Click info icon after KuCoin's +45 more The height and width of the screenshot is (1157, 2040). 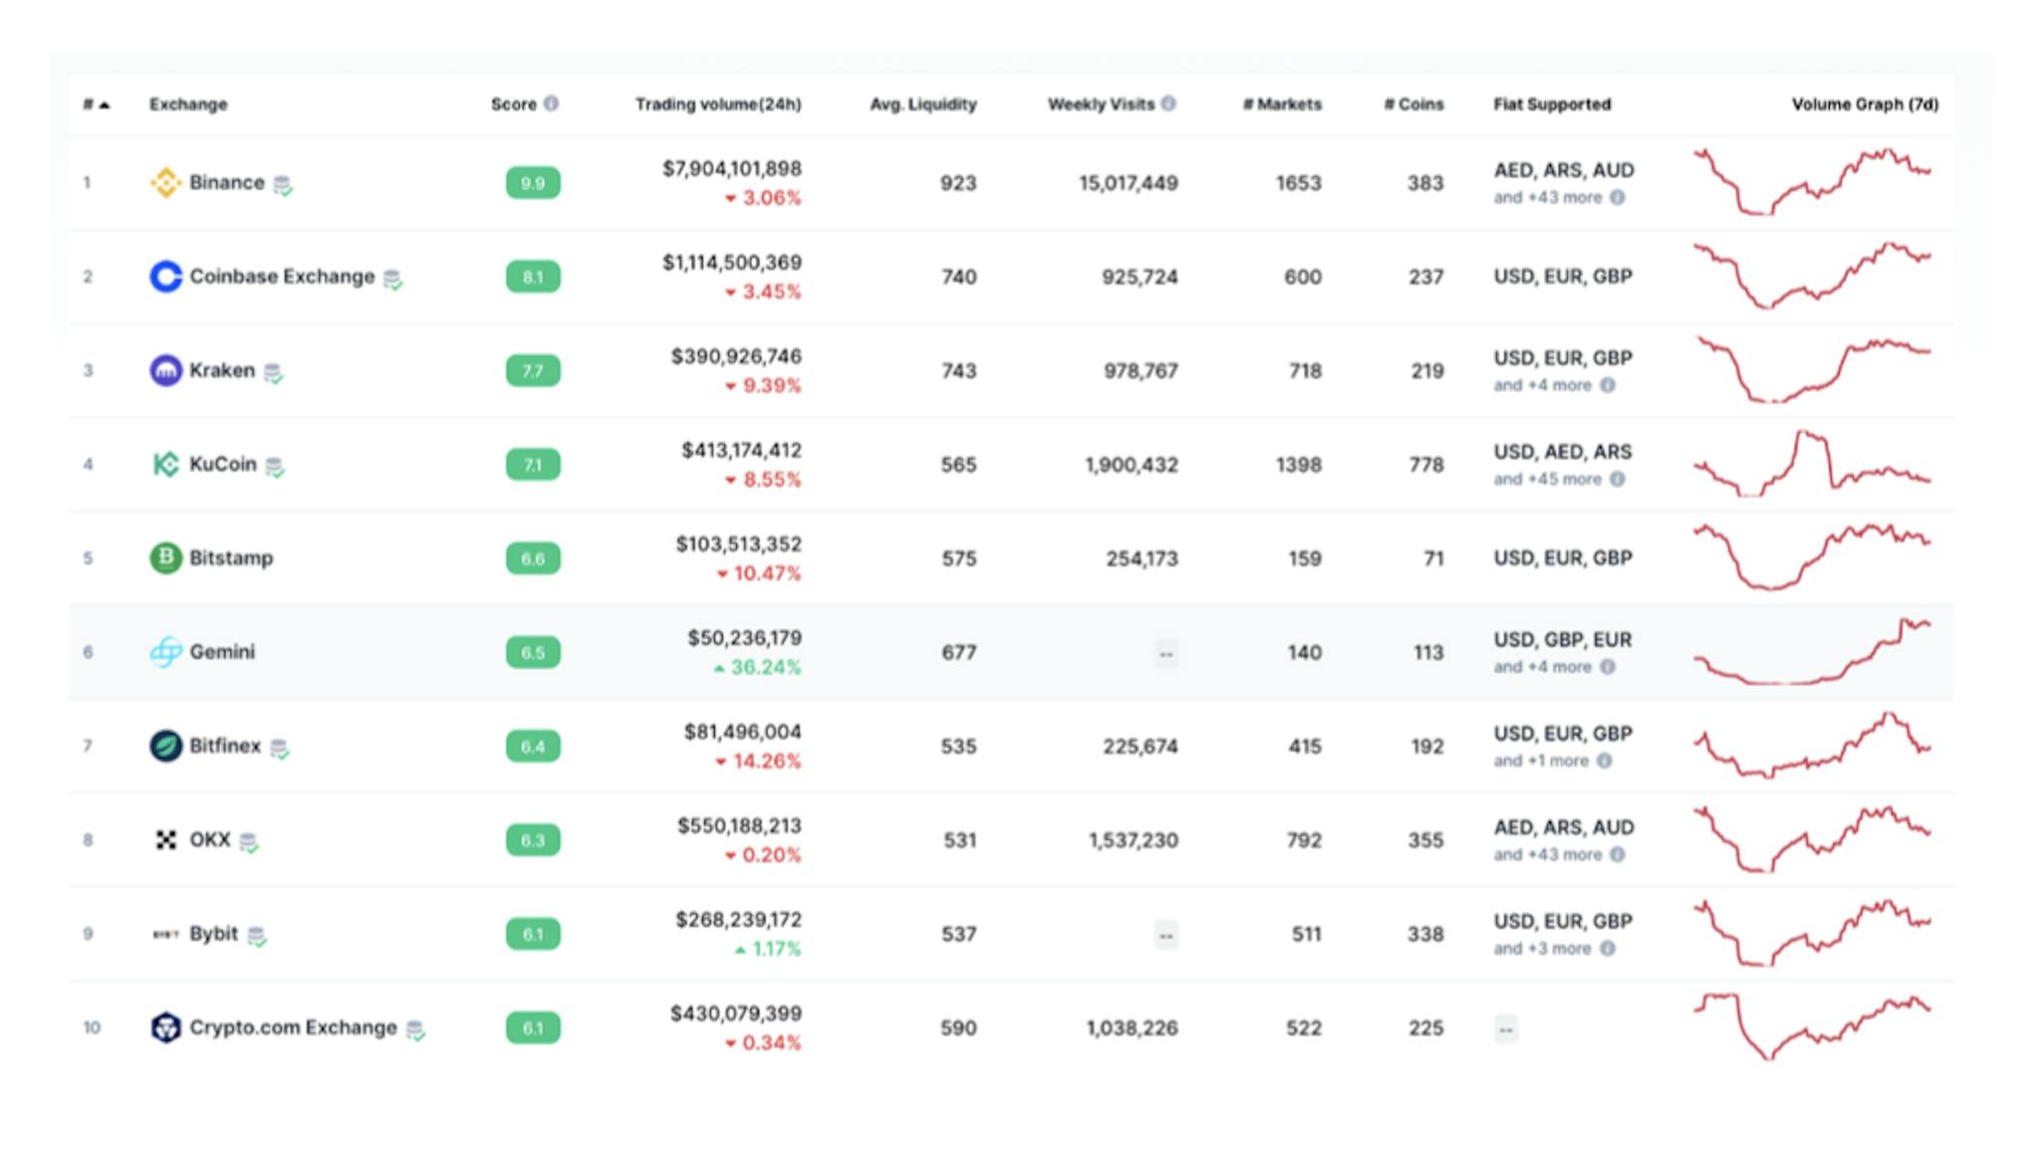1618,479
